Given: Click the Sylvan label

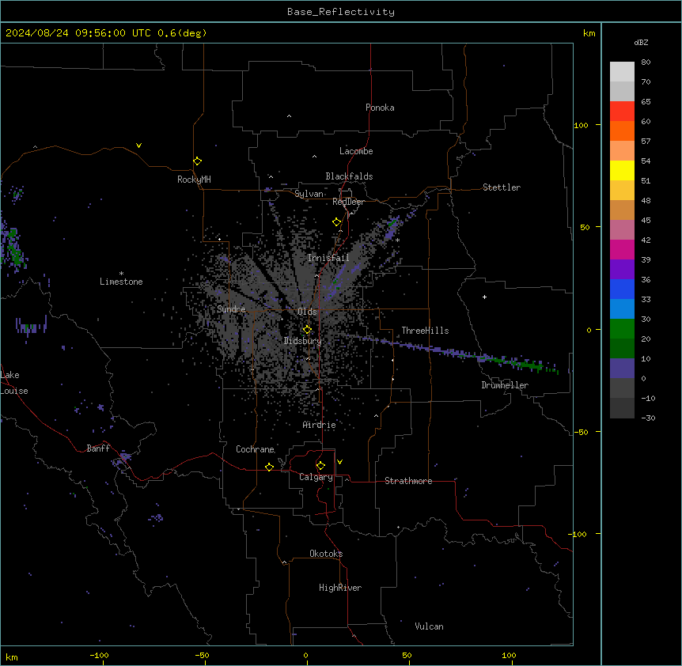Looking at the screenshot, I should click(x=309, y=194).
